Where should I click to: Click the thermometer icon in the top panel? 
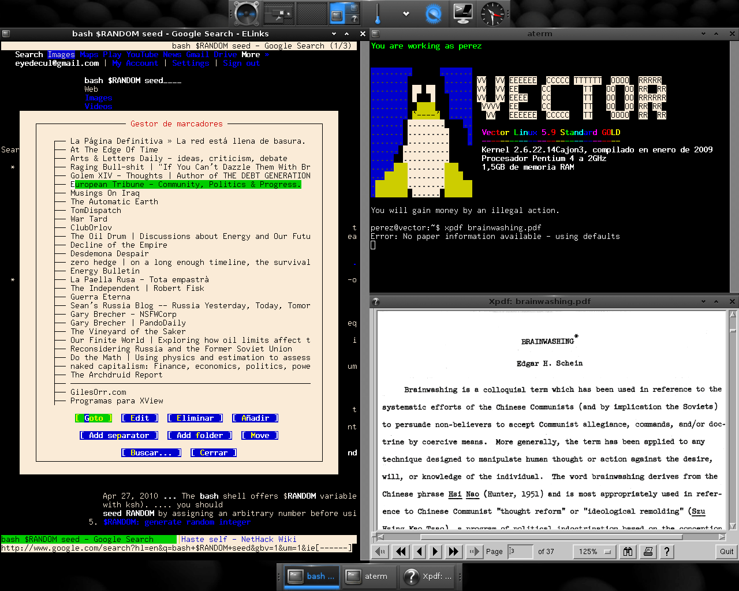tap(377, 13)
